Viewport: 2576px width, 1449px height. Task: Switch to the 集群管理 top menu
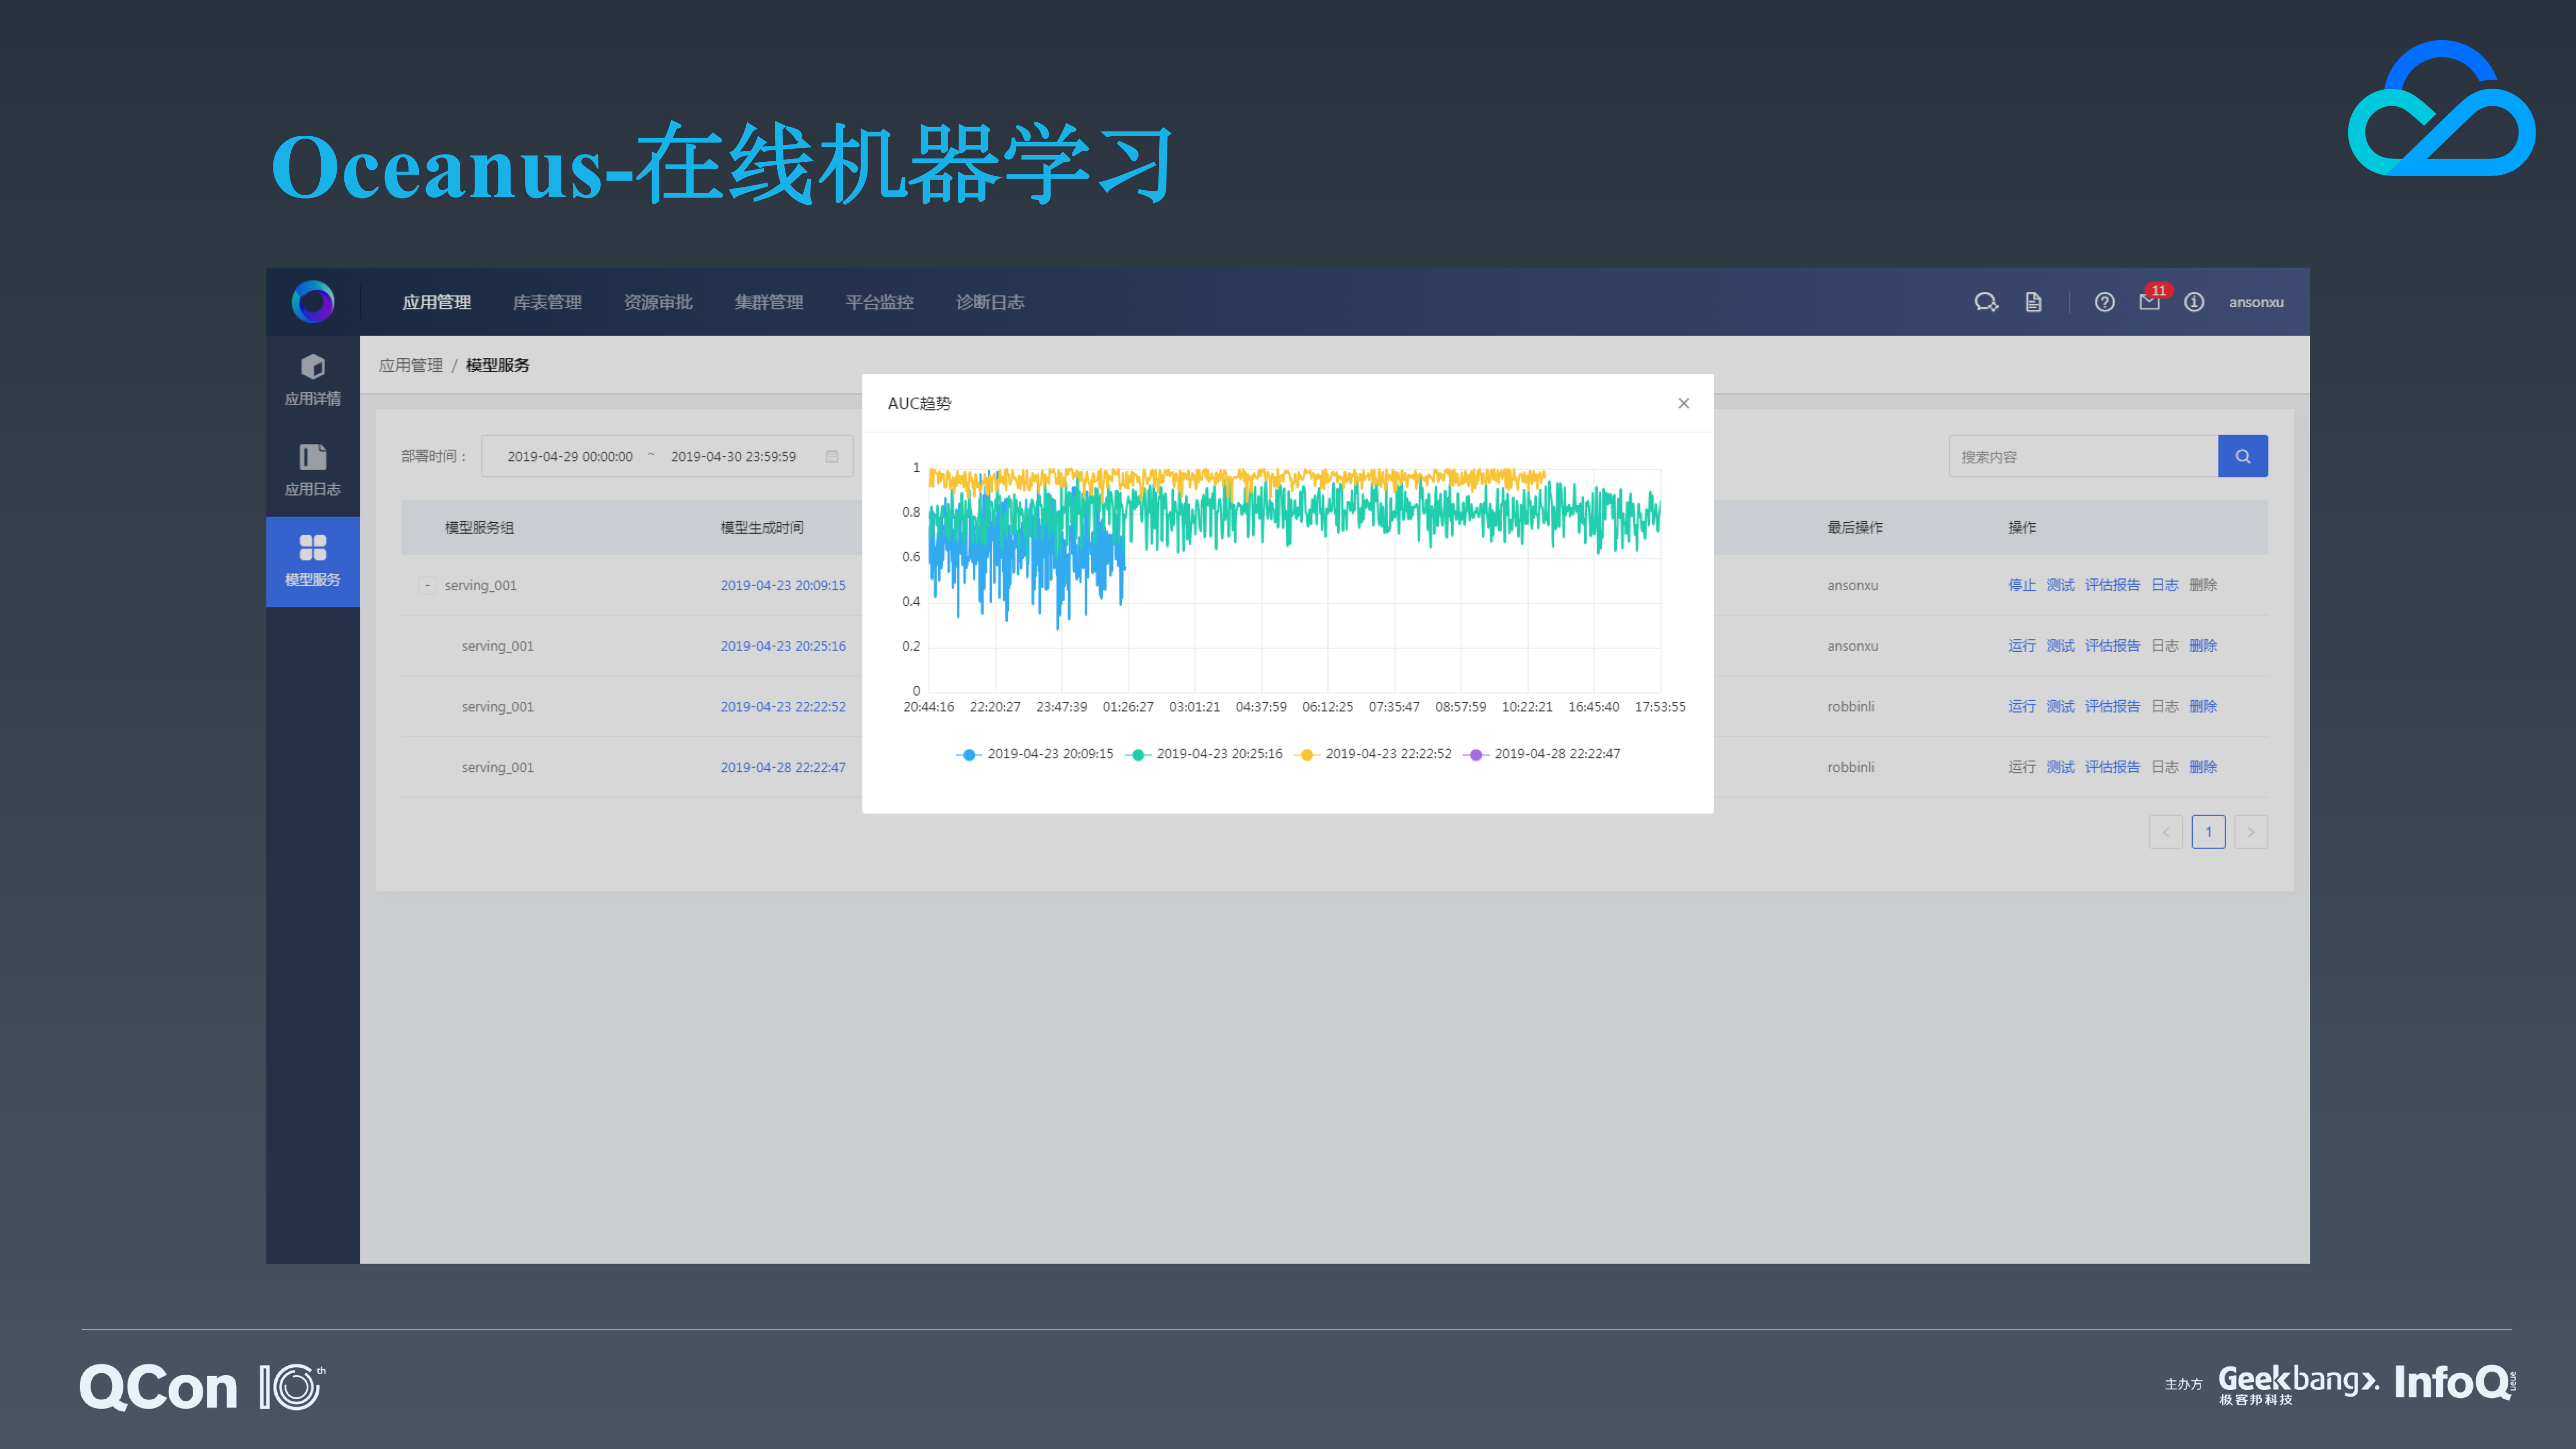click(x=769, y=302)
